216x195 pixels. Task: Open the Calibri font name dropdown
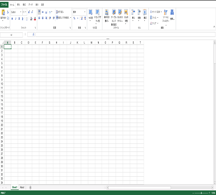tap(16, 12)
